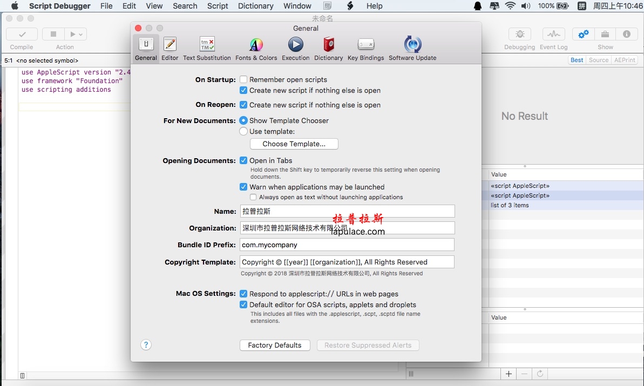The height and width of the screenshot is (386, 644).
Task: Open the notification bell menu bar icon
Action: click(x=478, y=6)
